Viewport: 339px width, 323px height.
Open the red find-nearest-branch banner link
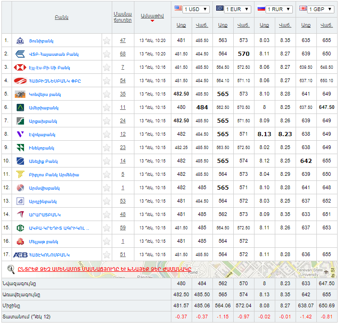pyautogui.click(x=104, y=269)
